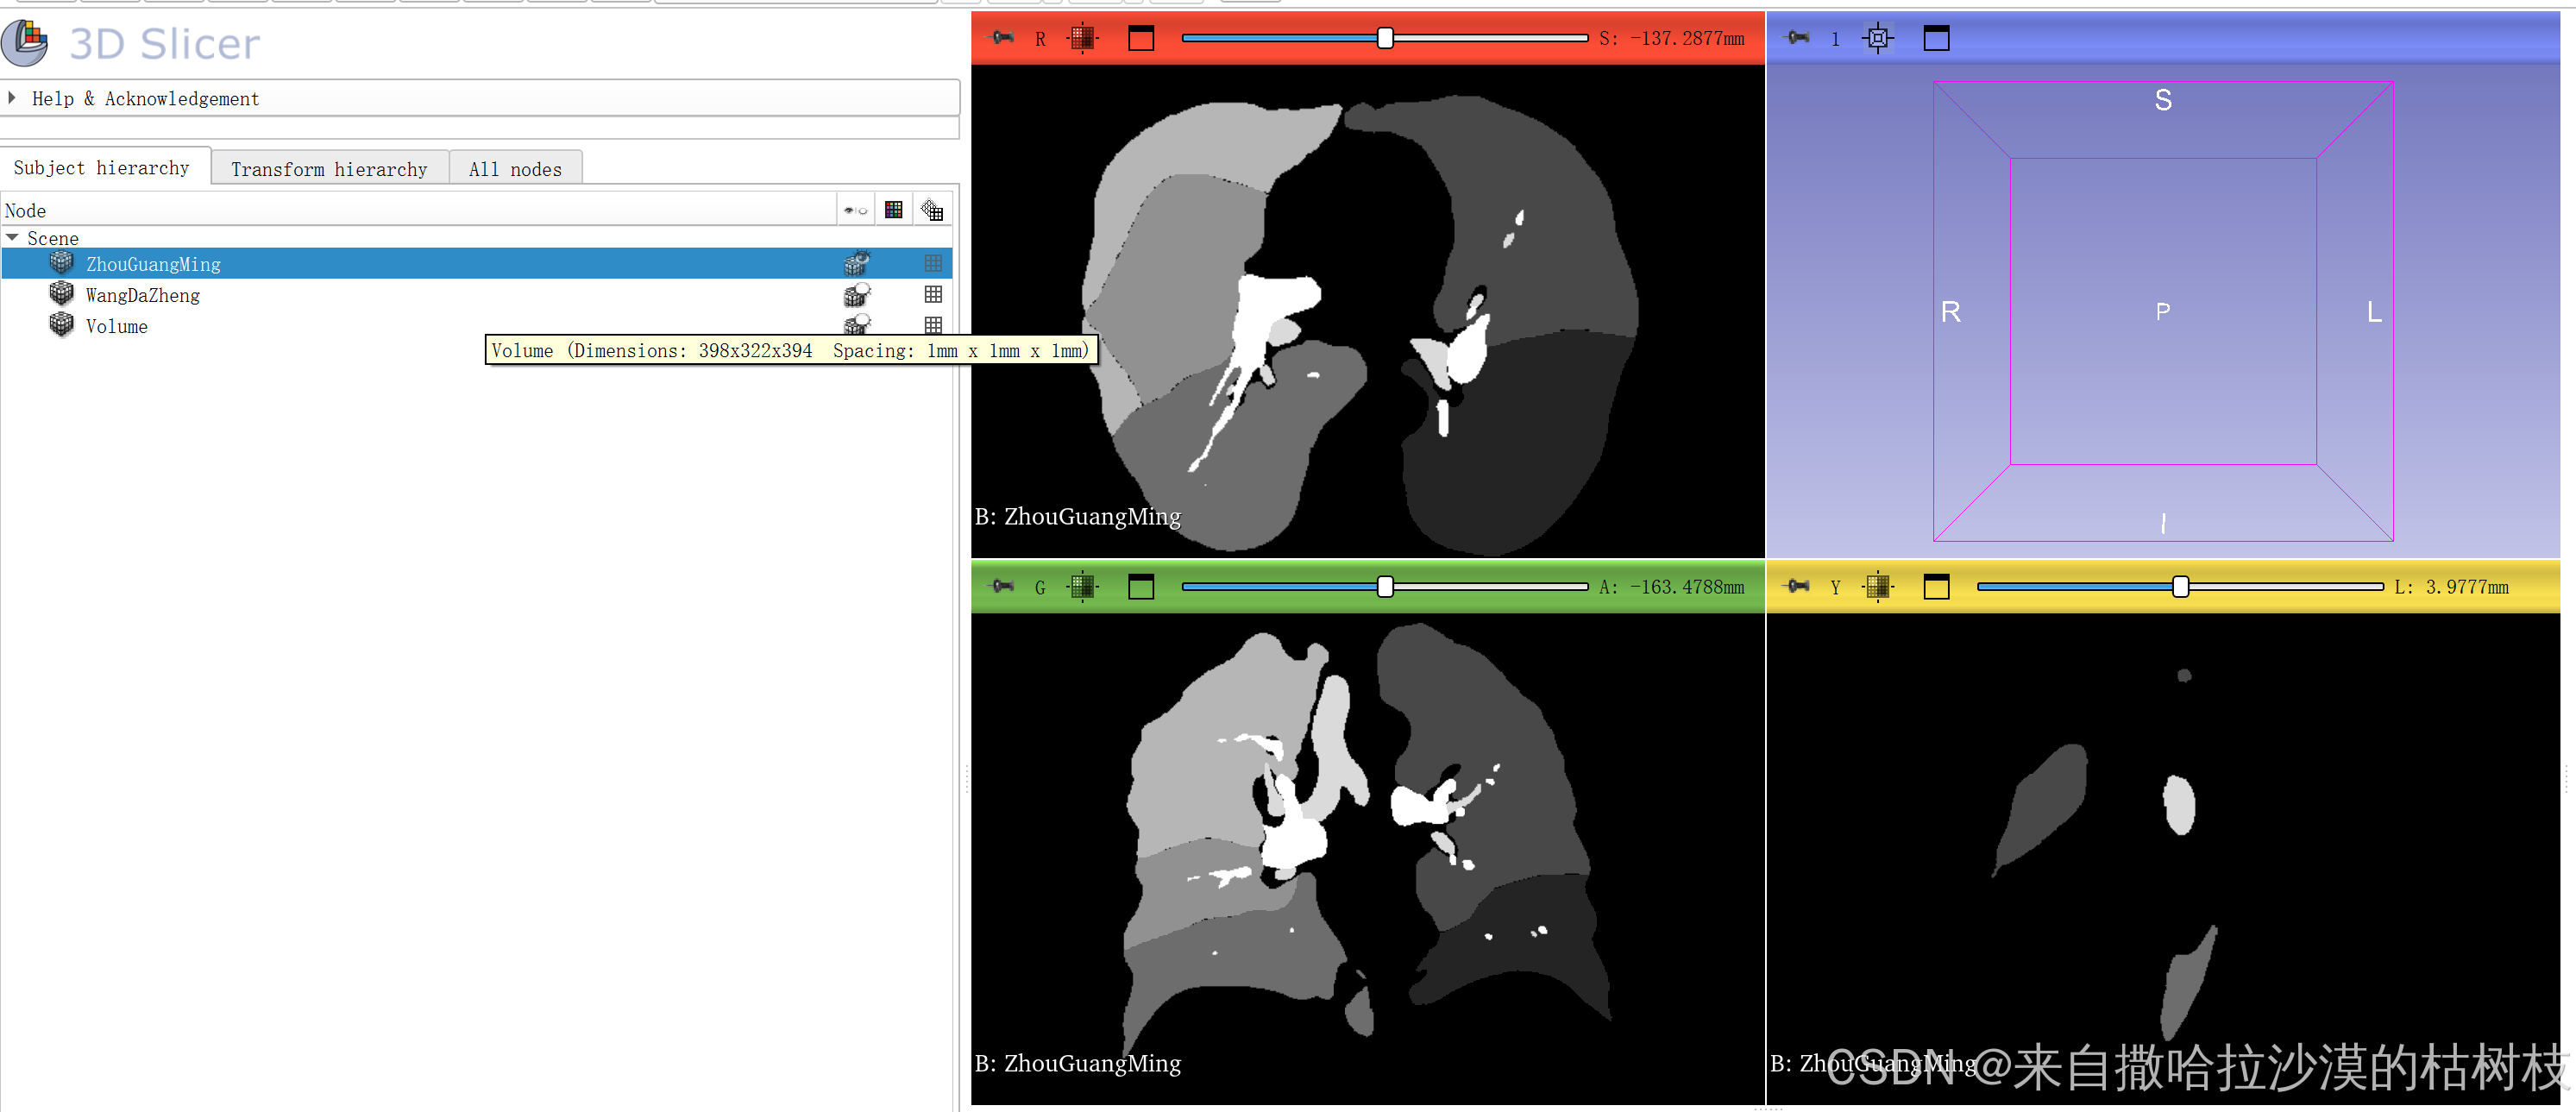Select the WangDaZheng tree node
This screenshot has height=1112, width=2576.
142,295
